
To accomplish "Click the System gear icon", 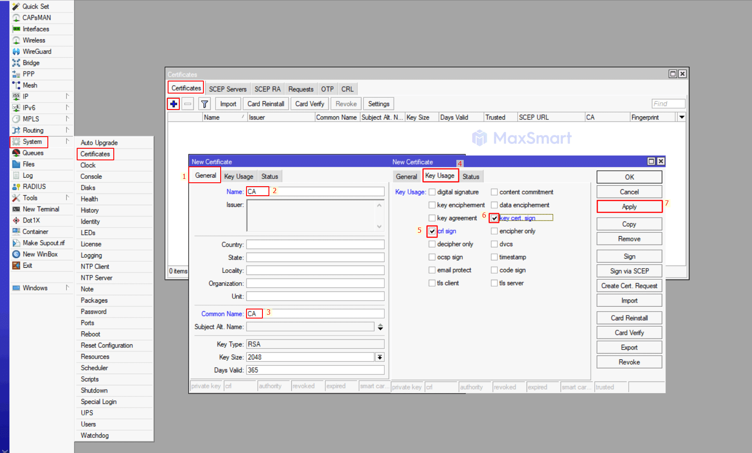I will click(16, 142).
